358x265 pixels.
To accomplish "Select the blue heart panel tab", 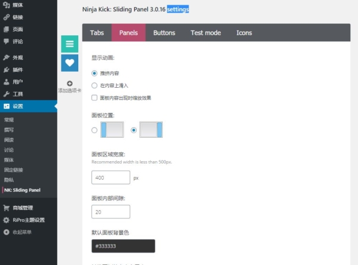I will (70, 63).
